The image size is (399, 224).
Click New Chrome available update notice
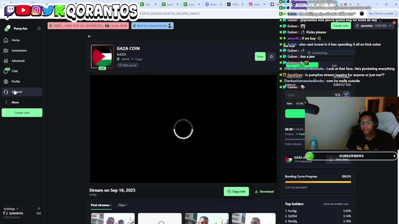tap(381, 14)
